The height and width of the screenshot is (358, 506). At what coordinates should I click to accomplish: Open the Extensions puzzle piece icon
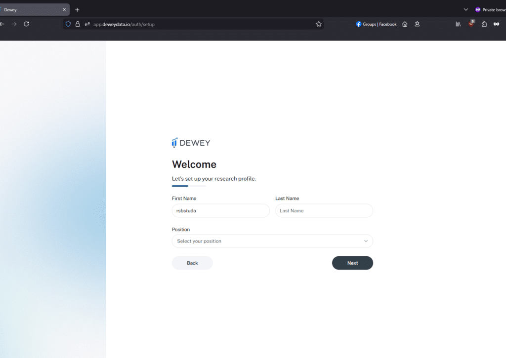(x=484, y=24)
